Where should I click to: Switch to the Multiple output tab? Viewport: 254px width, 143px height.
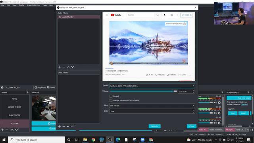point(230,130)
